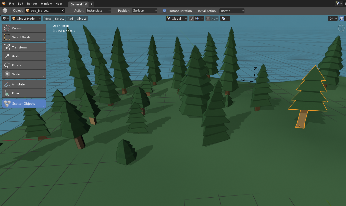
Task: Open the Position dropdown set to Surface
Action: (x=145, y=11)
